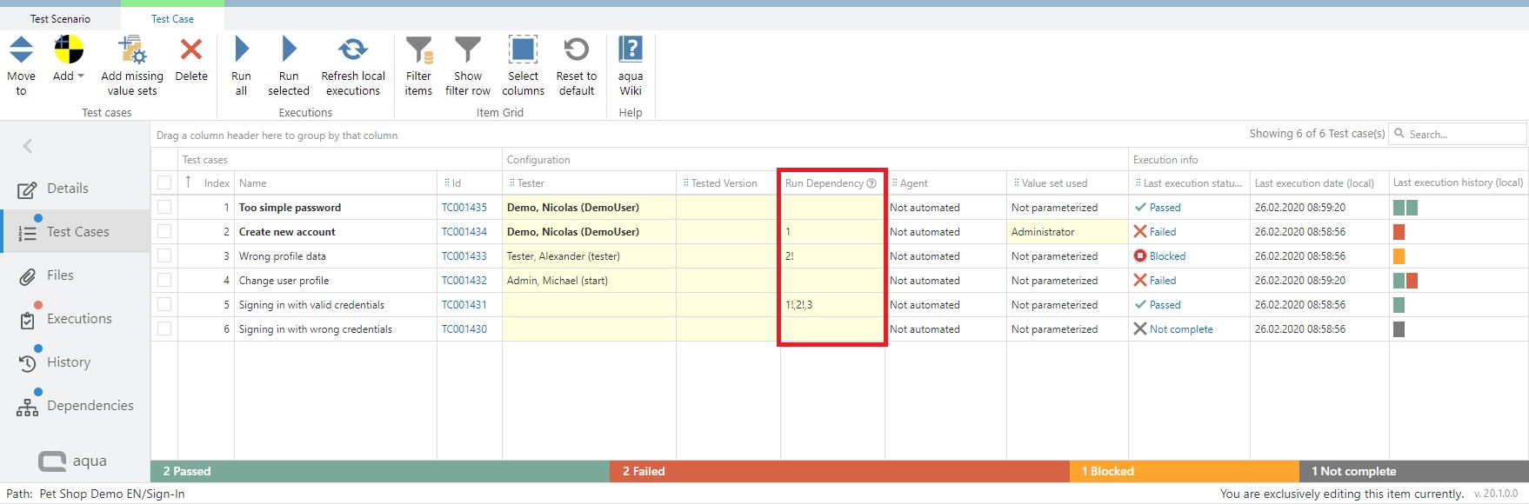The width and height of the screenshot is (1529, 504).
Task: Toggle the select-all header checkbox
Action: [164, 182]
